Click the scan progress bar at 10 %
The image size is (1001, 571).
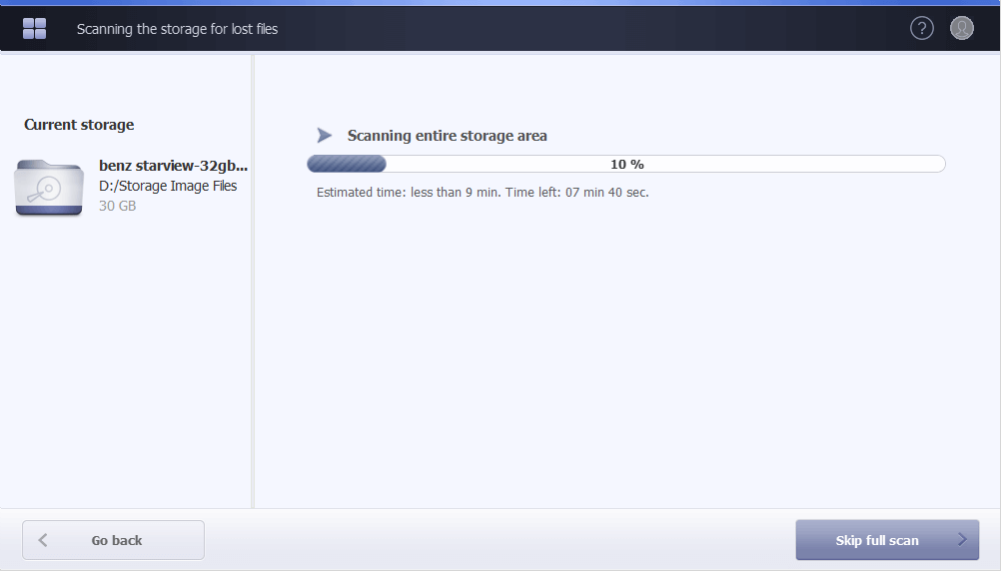625,164
